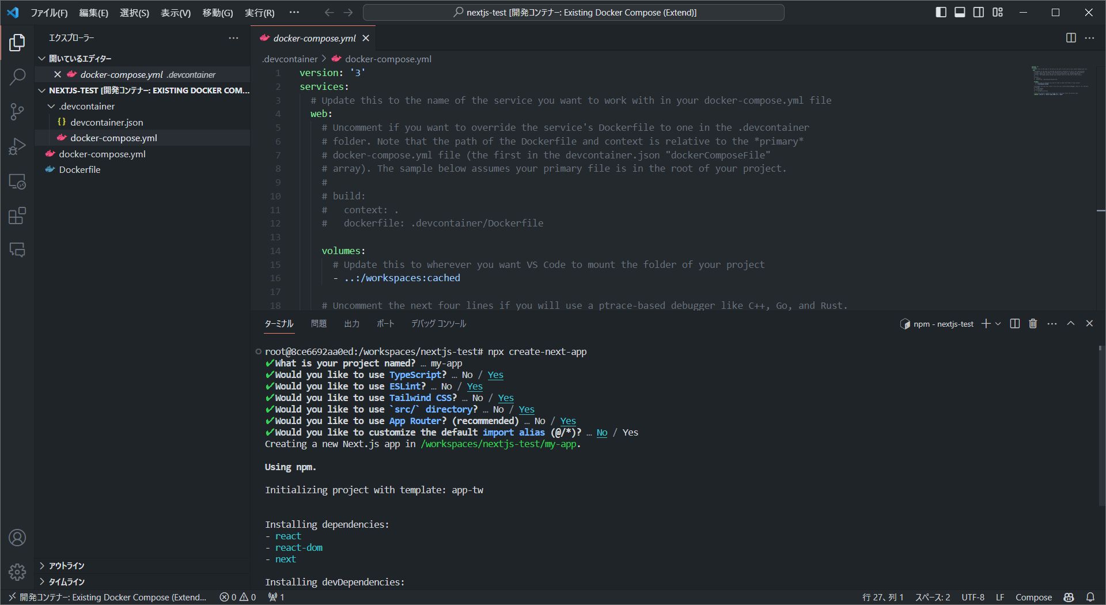The height and width of the screenshot is (605, 1106).
Task: Open Copilot status icon in status bar
Action: click(1069, 598)
